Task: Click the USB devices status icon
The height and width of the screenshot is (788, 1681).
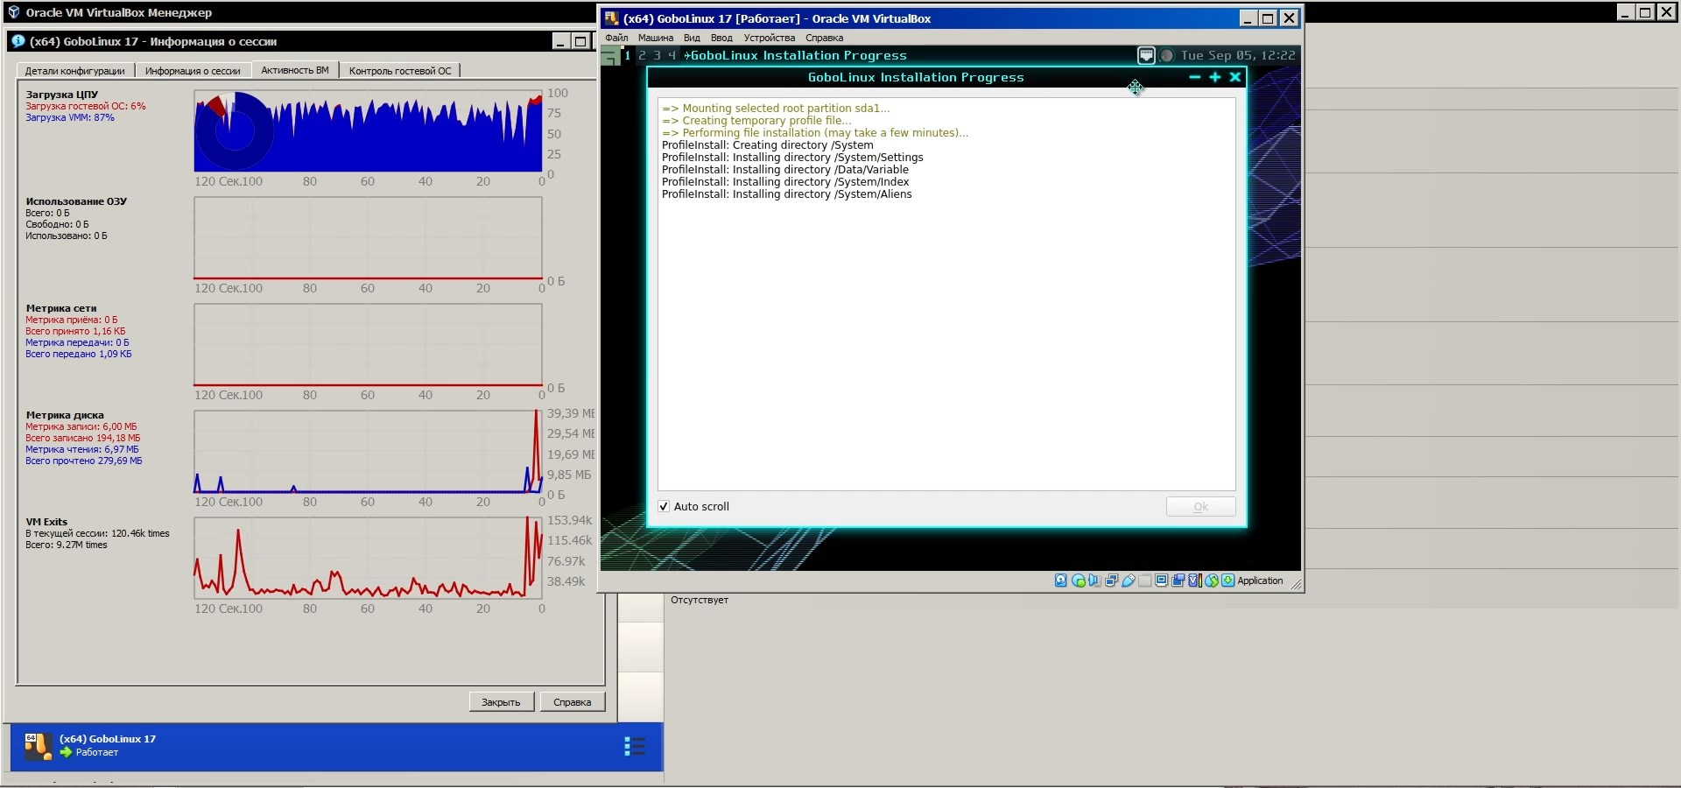Action: [x=1129, y=580]
